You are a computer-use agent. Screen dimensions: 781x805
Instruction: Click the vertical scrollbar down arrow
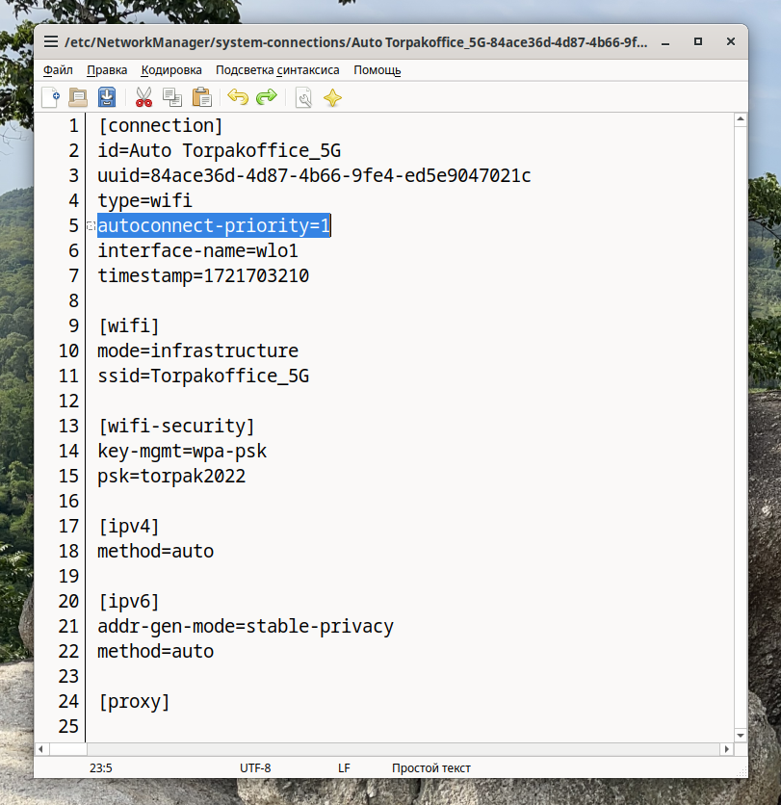[741, 736]
